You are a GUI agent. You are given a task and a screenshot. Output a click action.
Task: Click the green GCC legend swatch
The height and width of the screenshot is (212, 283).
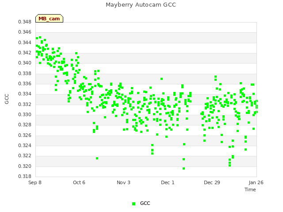134,204
